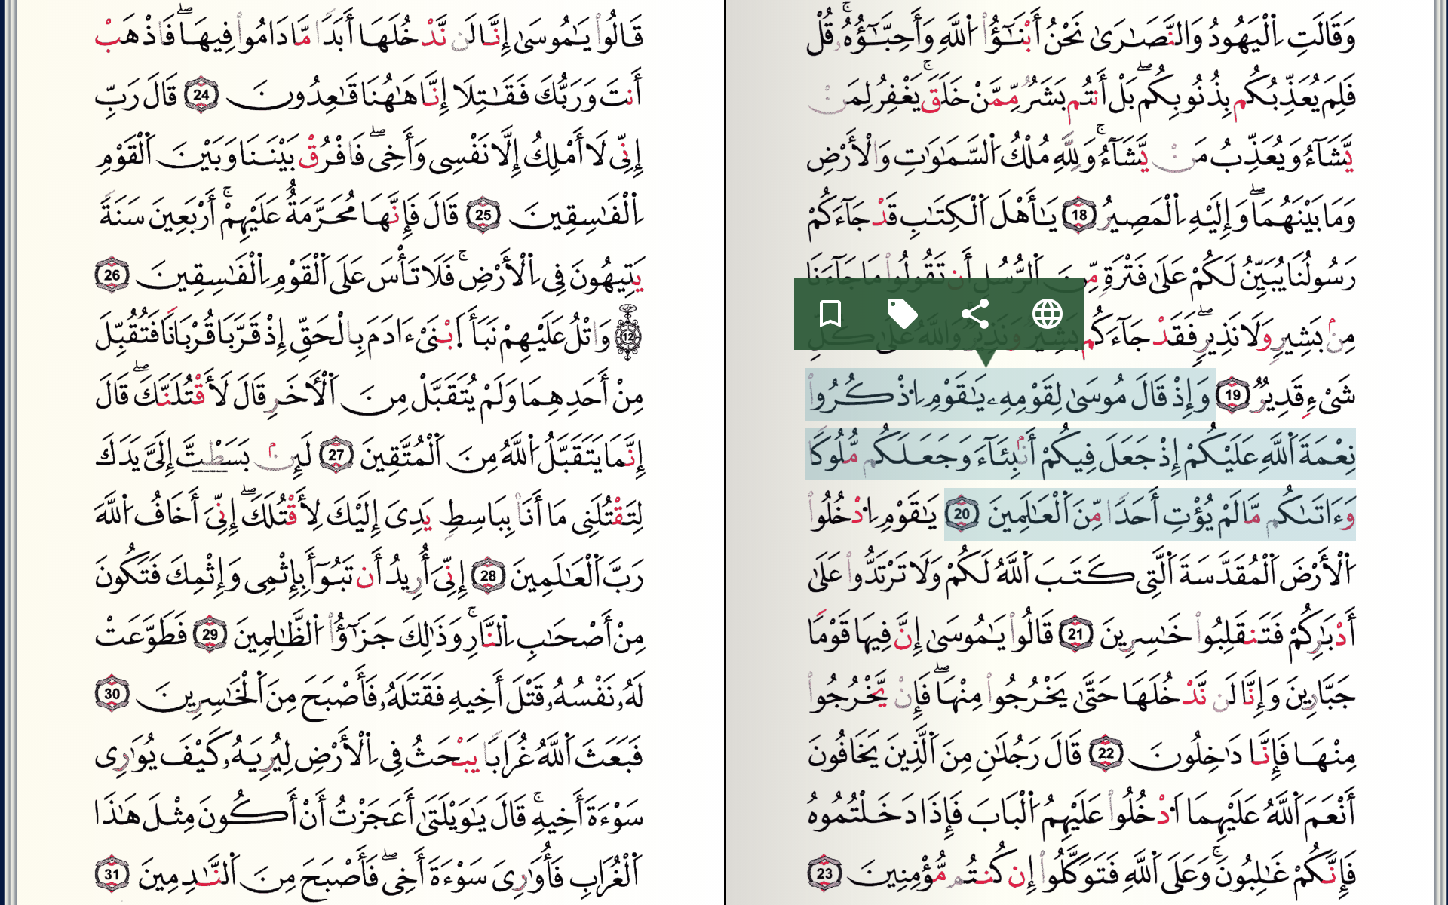Share the highlighted verse
The image size is (1448, 905).
(x=976, y=311)
